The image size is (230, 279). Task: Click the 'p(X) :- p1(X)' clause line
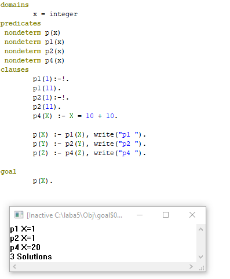click(89, 135)
